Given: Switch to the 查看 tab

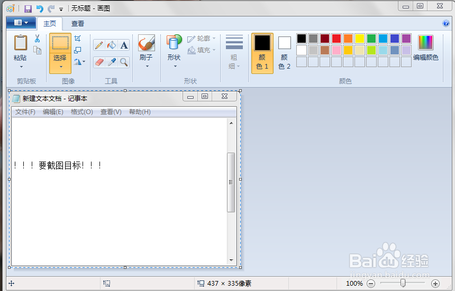Looking at the screenshot, I should (x=78, y=23).
